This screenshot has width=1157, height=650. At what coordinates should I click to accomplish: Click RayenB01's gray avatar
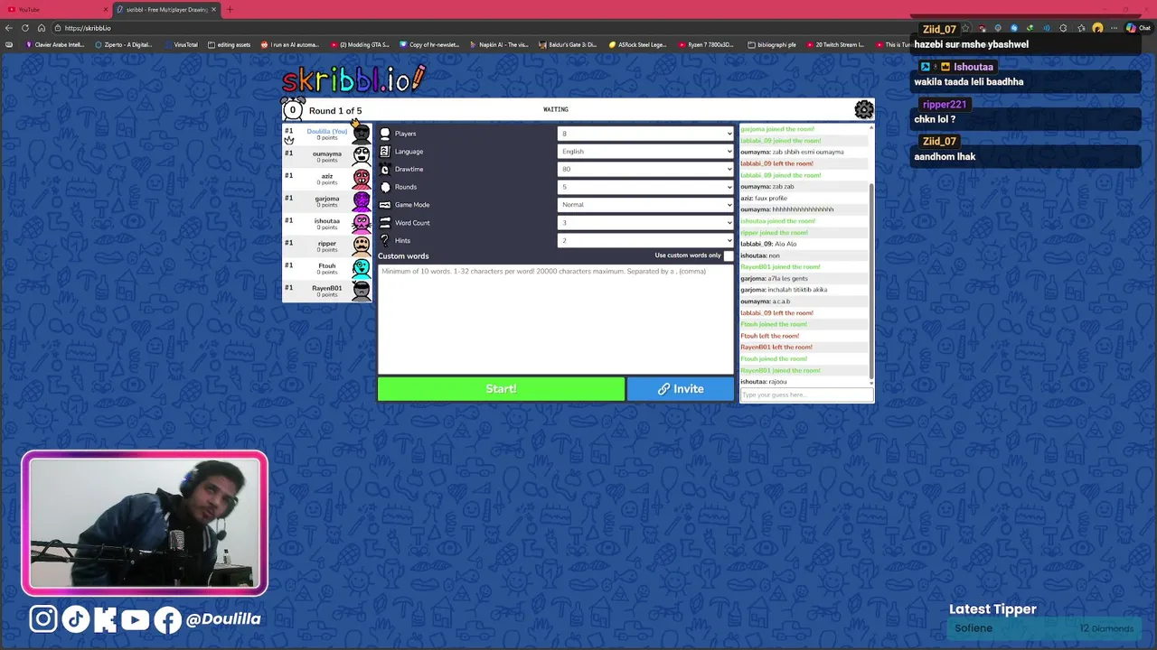(361, 290)
